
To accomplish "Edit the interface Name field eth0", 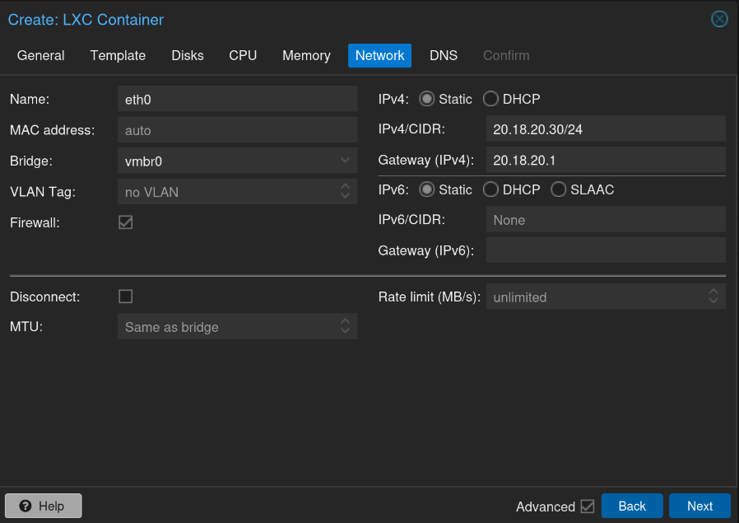I will coord(238,99).
